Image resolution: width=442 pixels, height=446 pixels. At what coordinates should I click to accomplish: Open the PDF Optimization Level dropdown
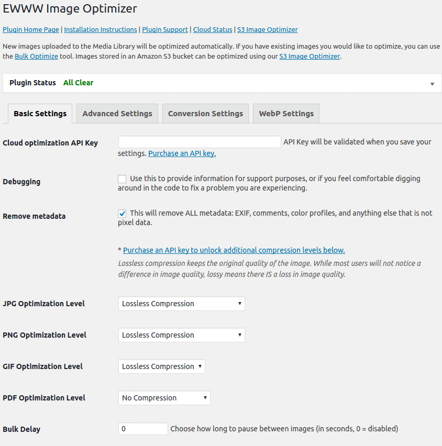tap(164, 397)
